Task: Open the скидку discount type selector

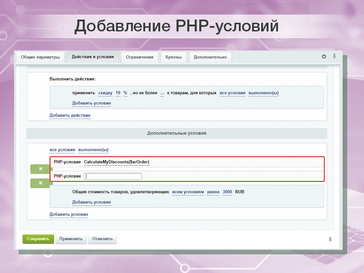Action: (105, 93)
